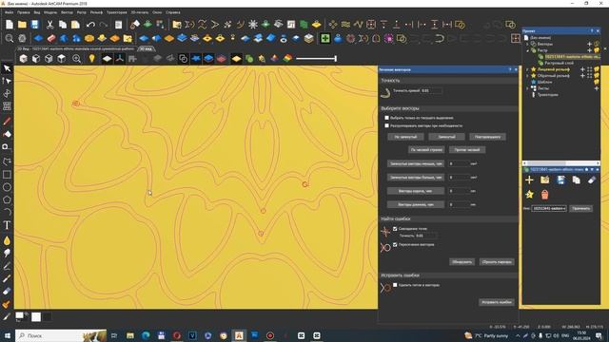Click the Open folder icon in the top toolbar

click(22, 25)
